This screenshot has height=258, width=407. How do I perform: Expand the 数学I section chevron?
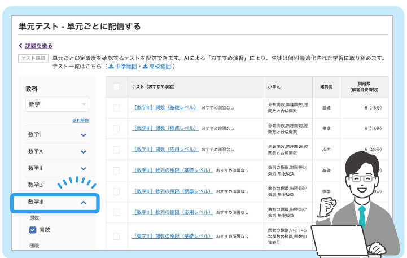tap(84, 135)
